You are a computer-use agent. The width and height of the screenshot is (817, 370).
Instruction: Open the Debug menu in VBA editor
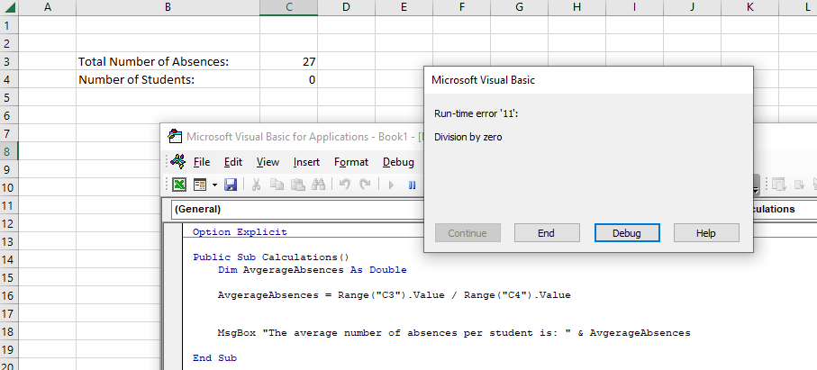pos(399,162)
